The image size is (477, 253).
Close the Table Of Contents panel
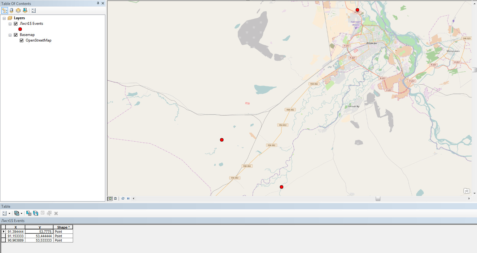103,3
